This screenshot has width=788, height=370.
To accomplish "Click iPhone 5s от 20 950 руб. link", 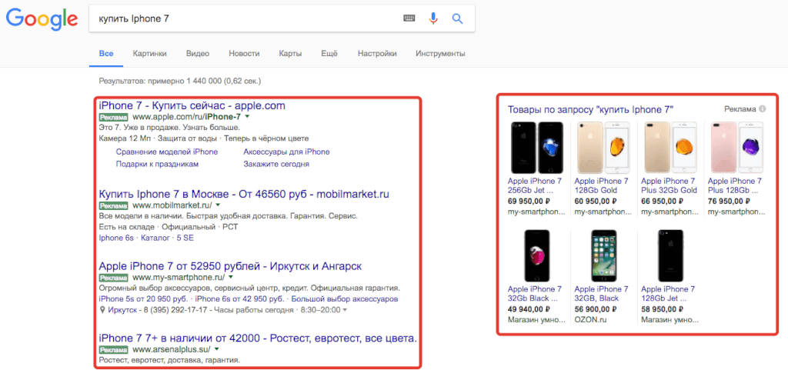I will pos(142,298).
